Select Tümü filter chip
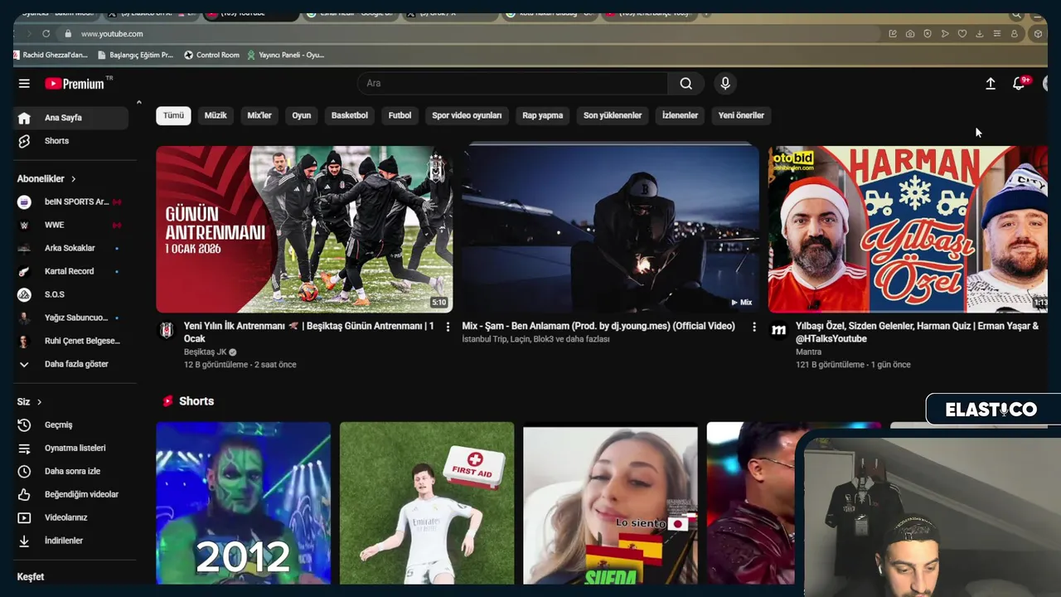 click(173, 115)
